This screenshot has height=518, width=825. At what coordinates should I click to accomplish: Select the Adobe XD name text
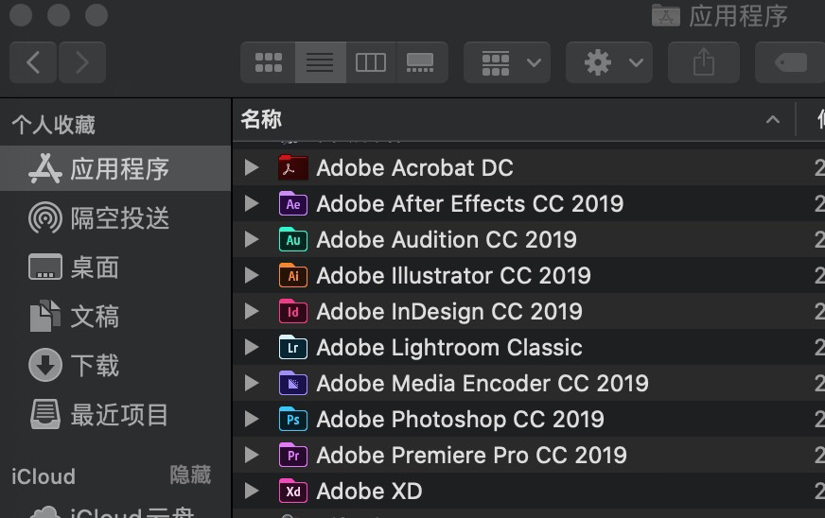click(x=369, y=492)
